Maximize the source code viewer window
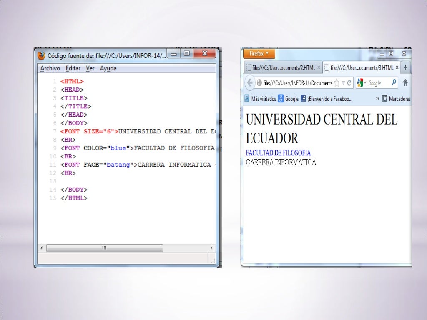Screen dimensions: 427x320 [187, 53]
